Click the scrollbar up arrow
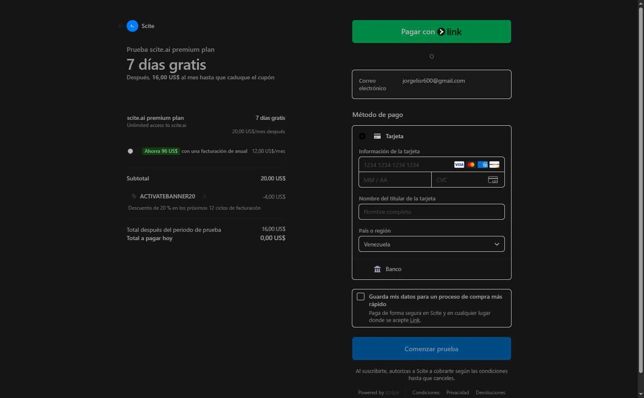 [x=641, y=3]
